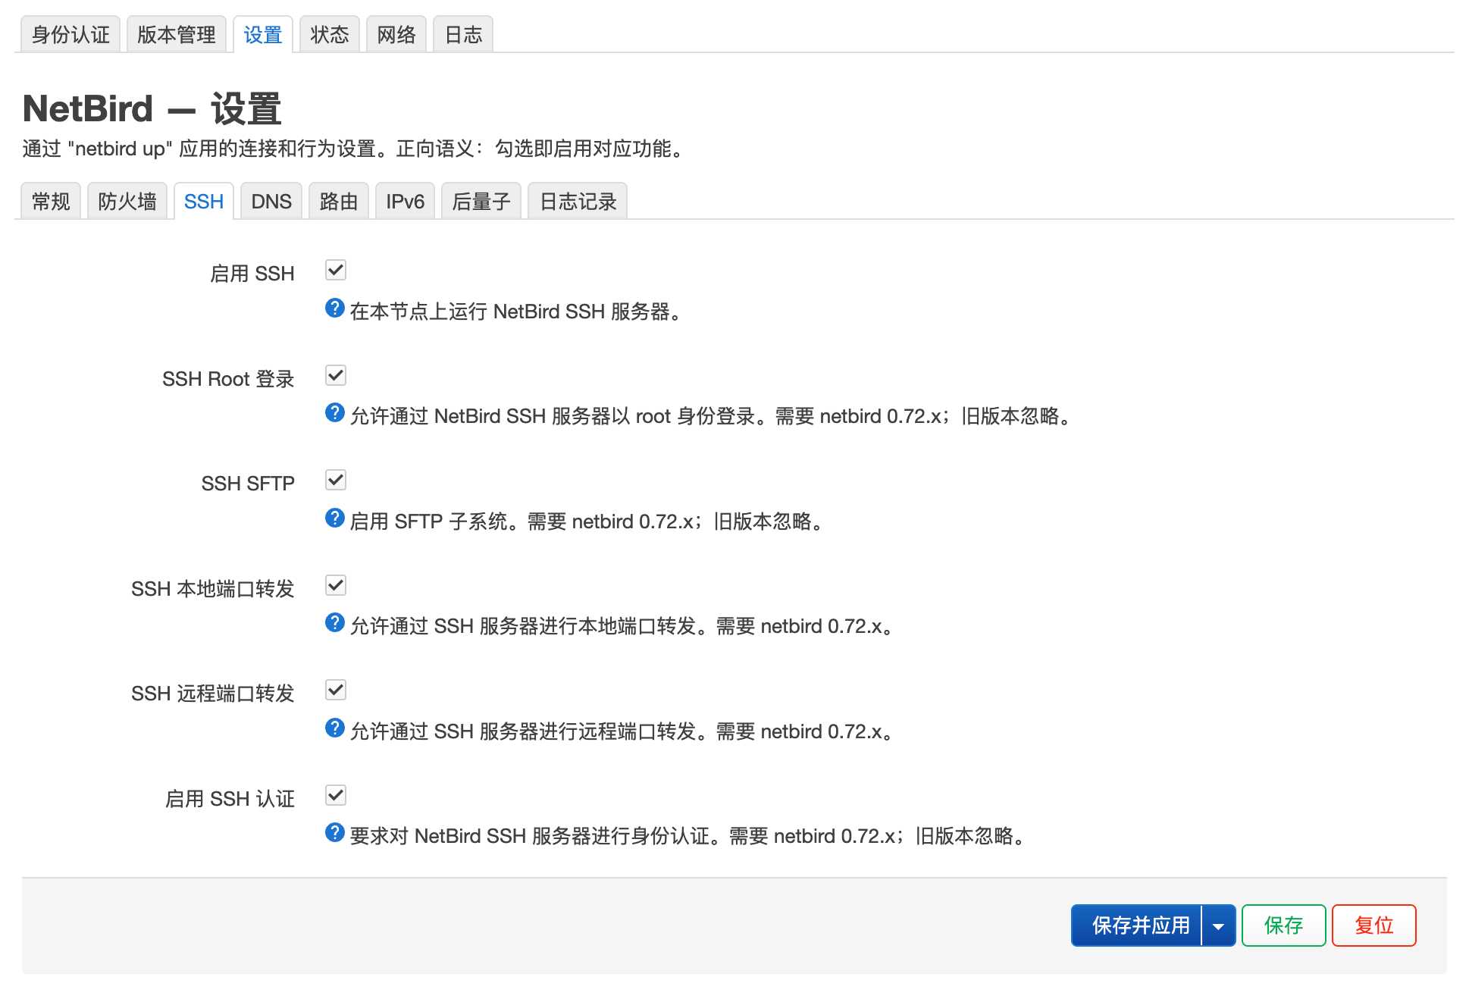
Task: Click description about 进行本地端口转发
Action: 623,626
